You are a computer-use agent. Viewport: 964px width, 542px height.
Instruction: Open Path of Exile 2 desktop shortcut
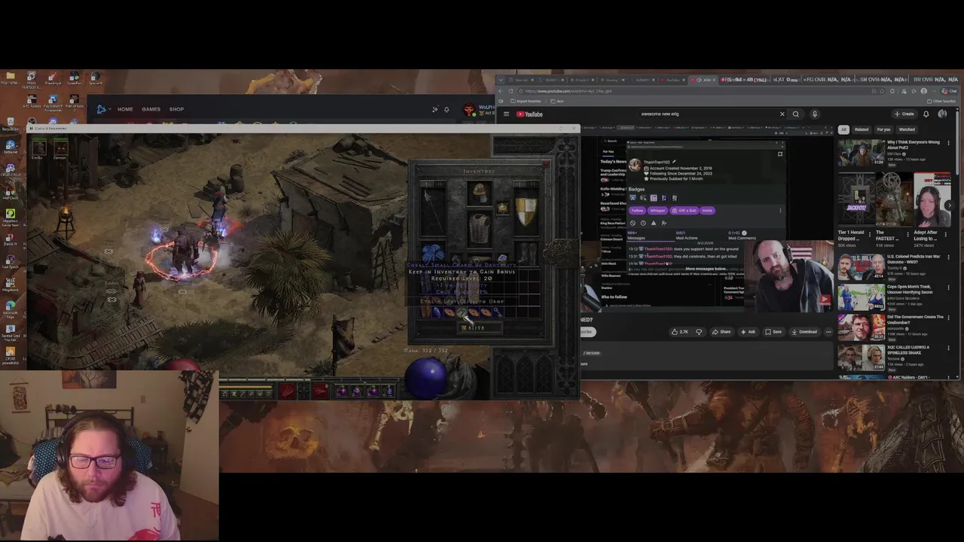tap(74, 102)
